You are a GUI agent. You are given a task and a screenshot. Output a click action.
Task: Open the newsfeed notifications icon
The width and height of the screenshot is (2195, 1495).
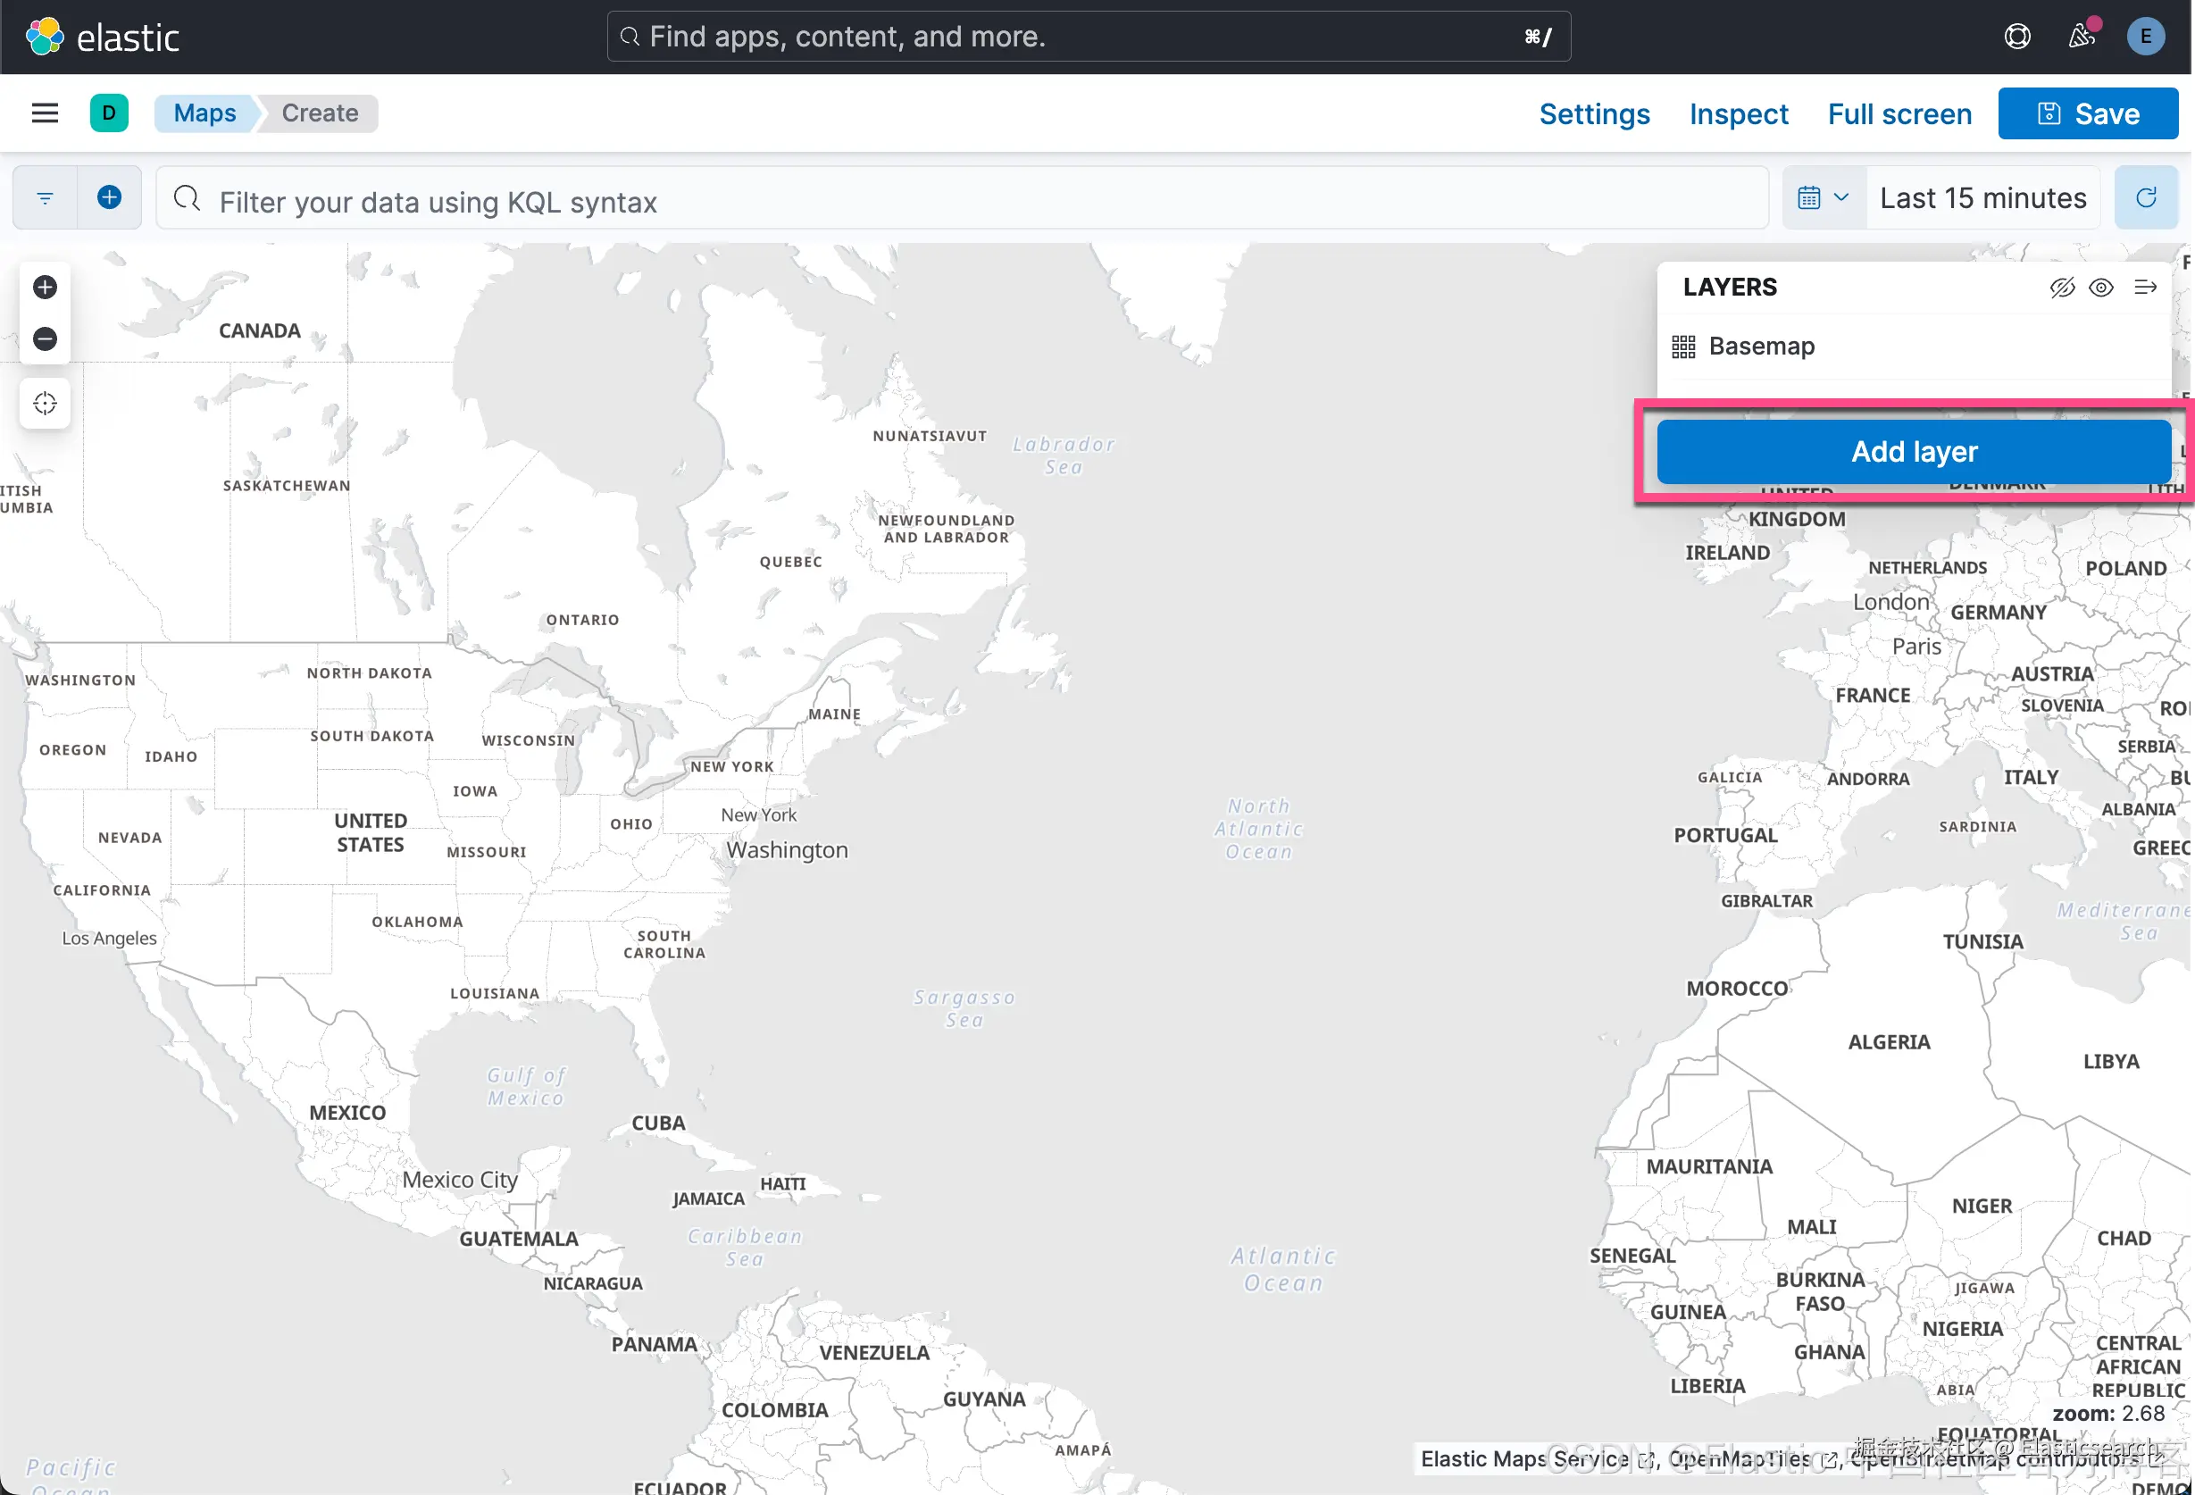[2081, 37]
